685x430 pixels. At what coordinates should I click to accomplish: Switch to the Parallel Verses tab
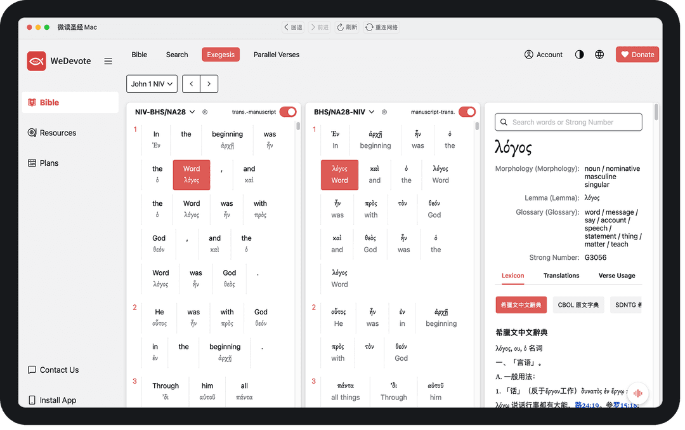(276, 55)
